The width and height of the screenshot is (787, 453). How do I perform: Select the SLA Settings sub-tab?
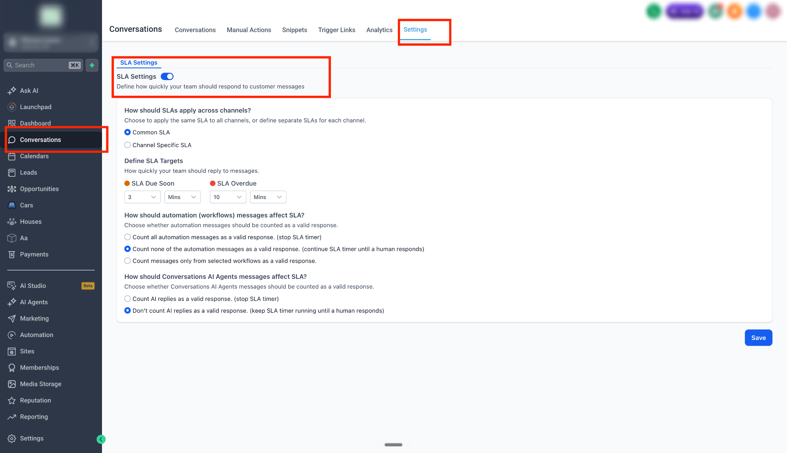(139, 62)
